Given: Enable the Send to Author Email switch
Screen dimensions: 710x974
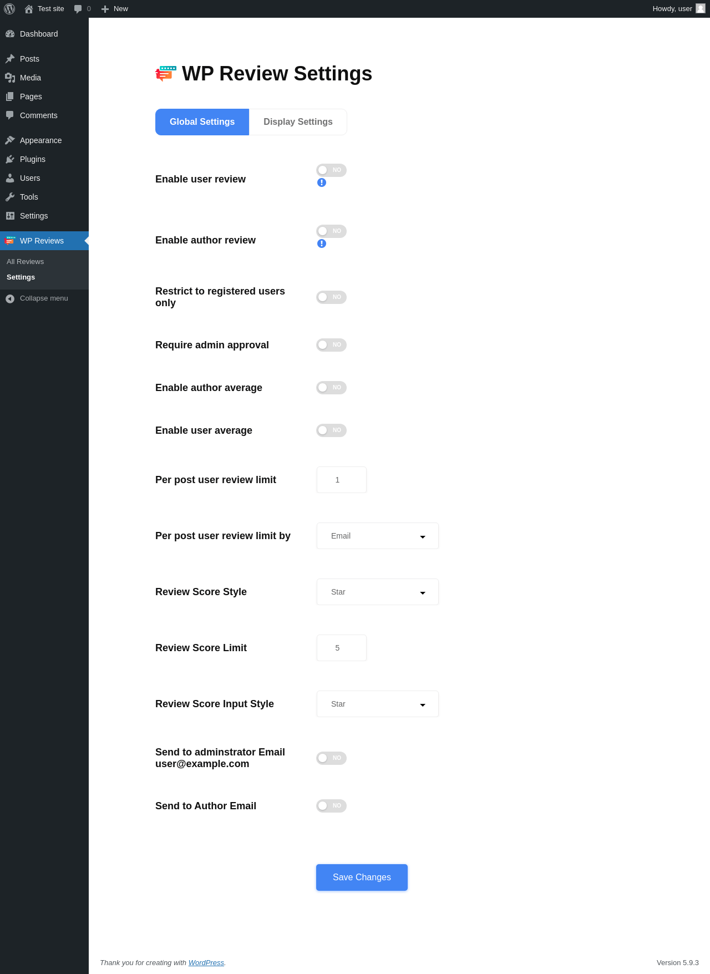Looking at the screenshot, I should [331, 806].
